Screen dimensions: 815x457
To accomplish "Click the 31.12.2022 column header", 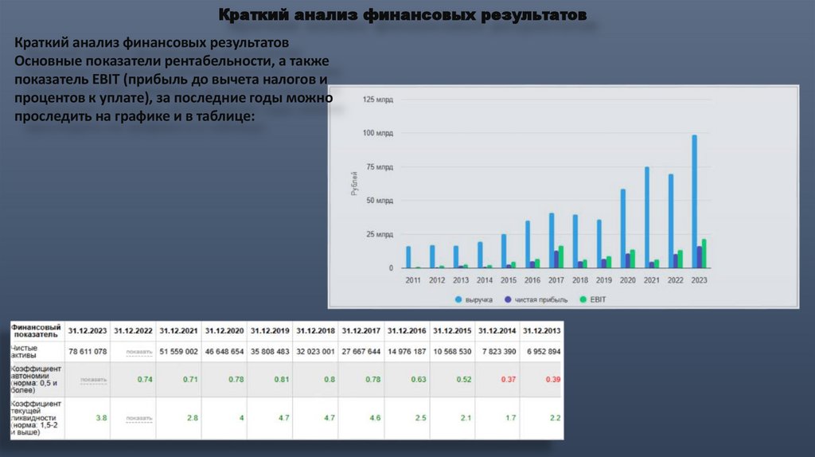I will (133, 330).
